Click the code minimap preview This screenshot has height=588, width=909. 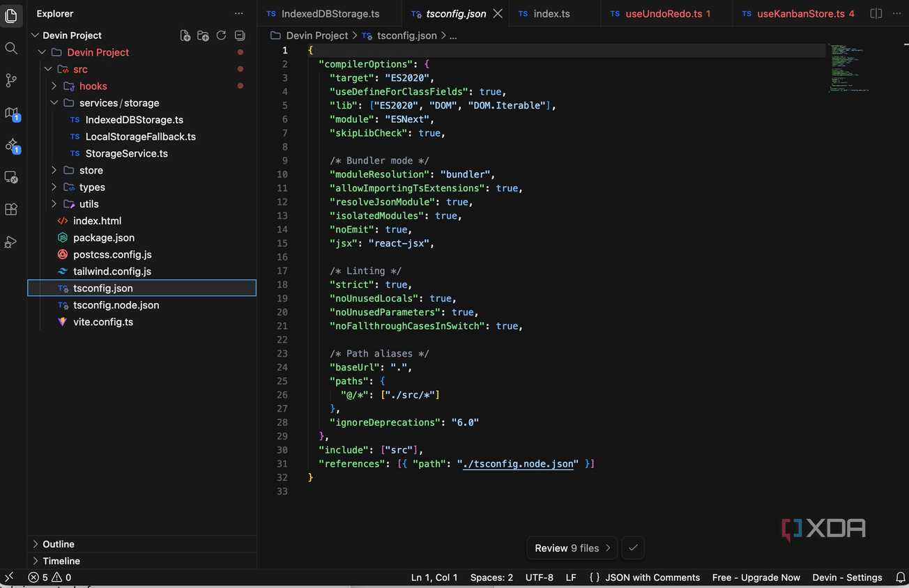click(847, 68)
